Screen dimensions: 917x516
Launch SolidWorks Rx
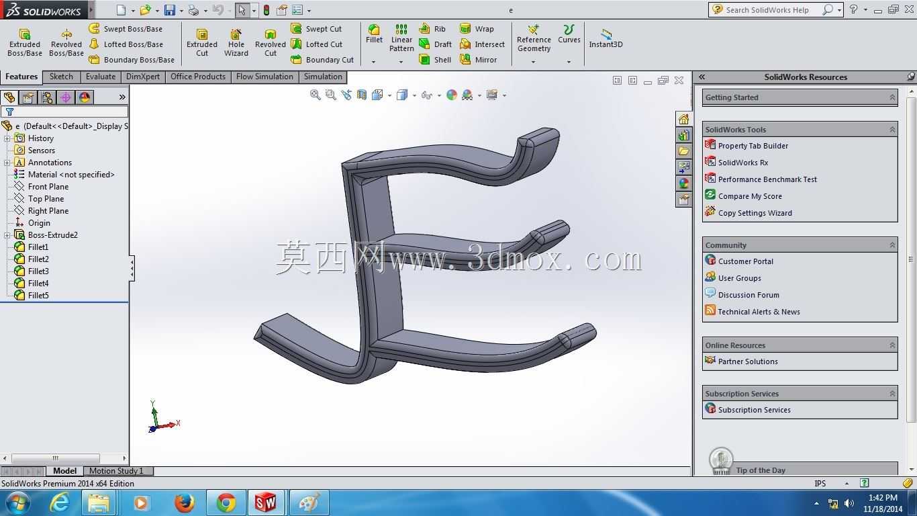(x=736, y=163)
